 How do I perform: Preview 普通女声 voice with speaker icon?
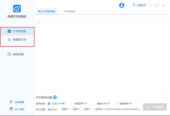coord(63,103)
